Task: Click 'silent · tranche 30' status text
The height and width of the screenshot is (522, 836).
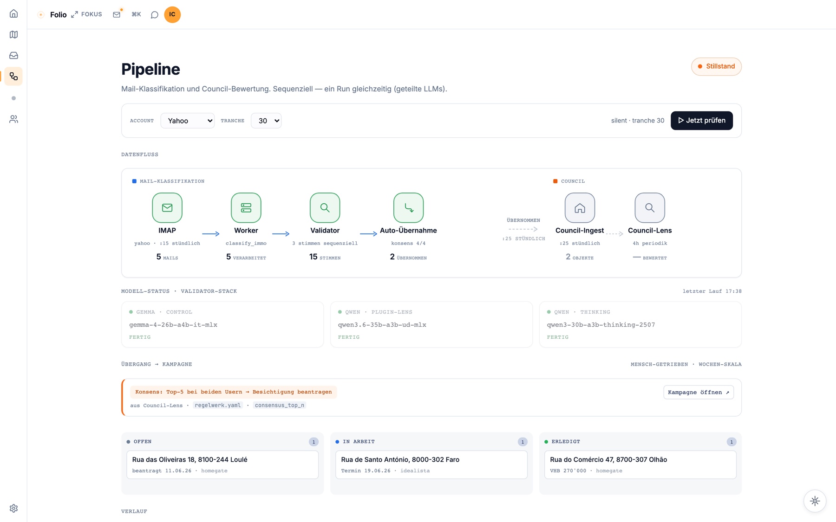Action: [638, 121]
